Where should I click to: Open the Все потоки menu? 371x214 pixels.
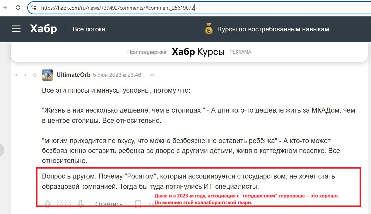[x=89, y=29]
